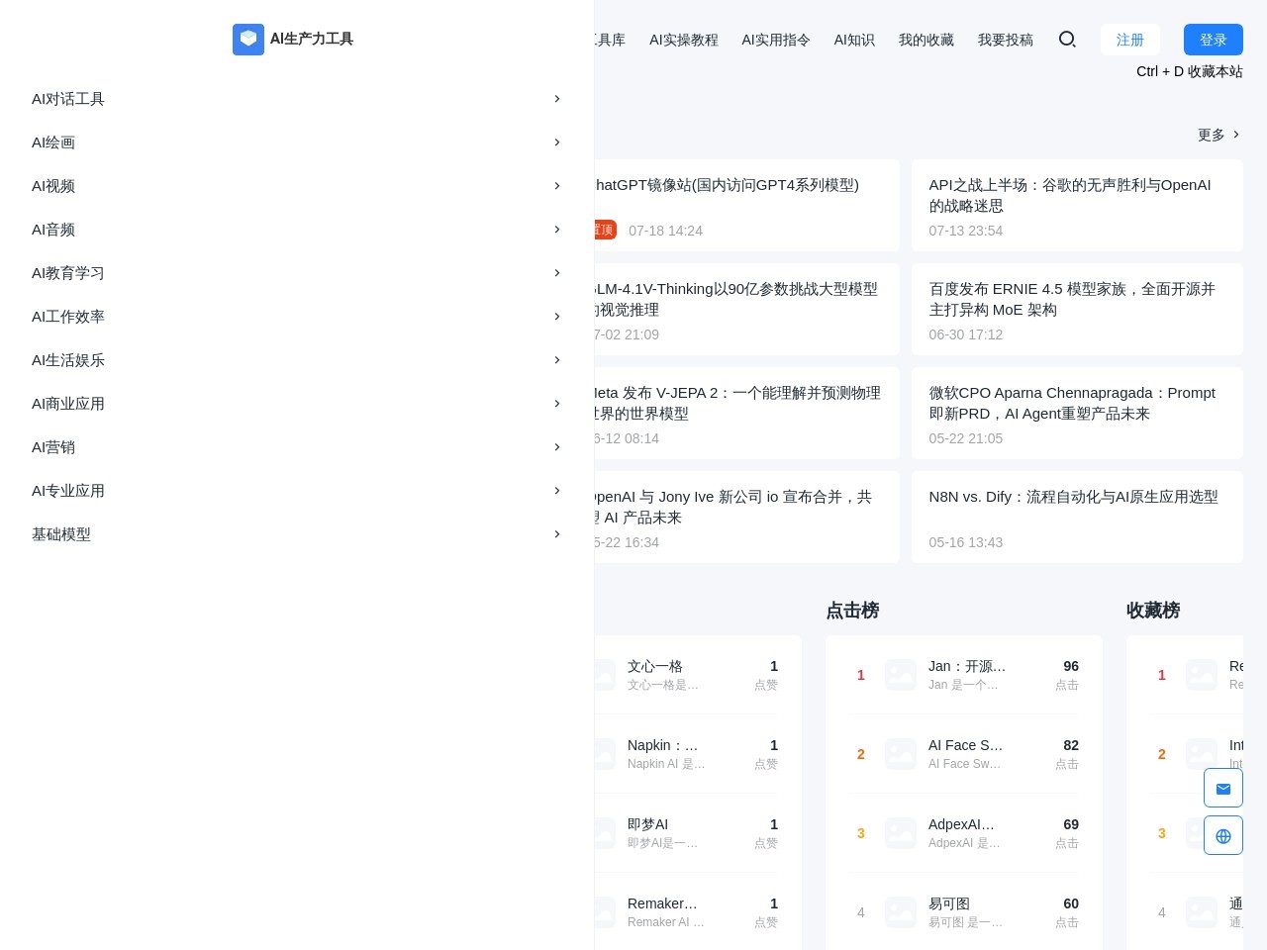This screenshot has width=1267, height=950.
Task: Click the Jan 开源 thumbnail icon
Action: pos(901,675)
